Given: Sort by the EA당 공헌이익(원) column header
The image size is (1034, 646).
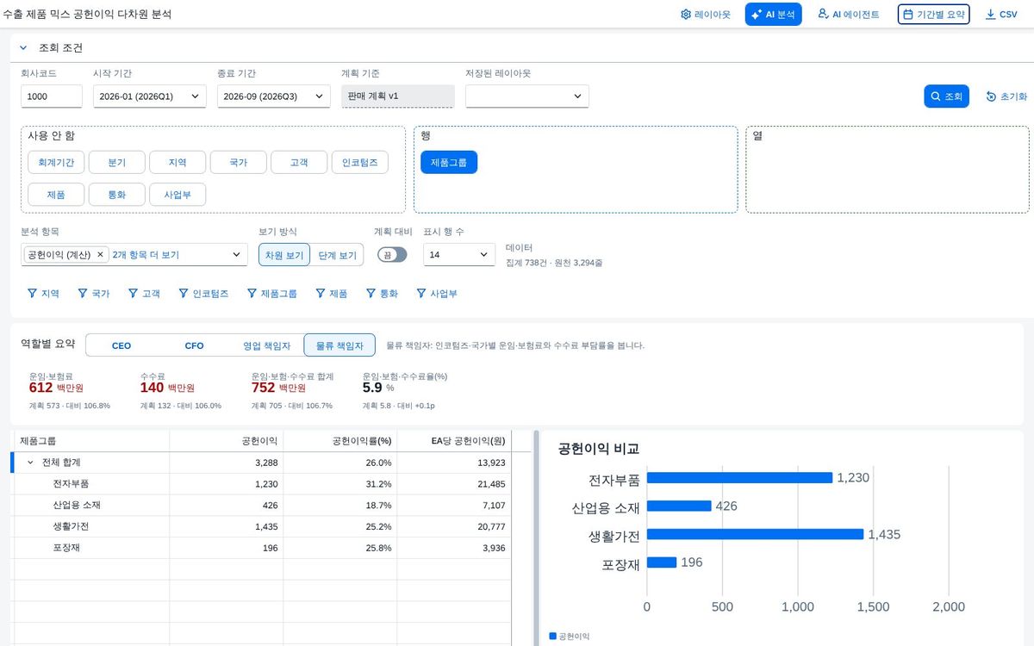Looking at the screenshot, I should point(454,441).
